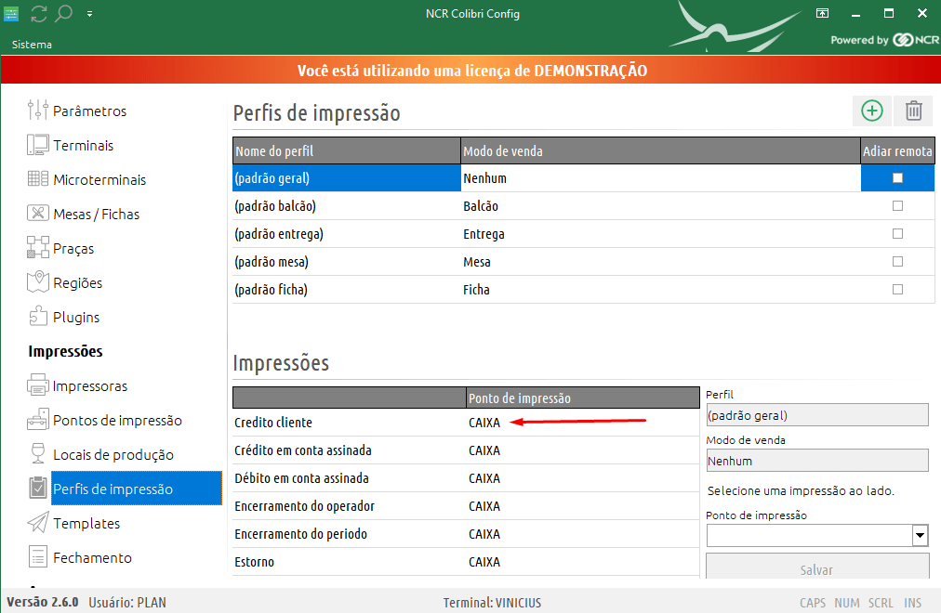Toggle Adiar remota checkbox for padrão balcão

click(x=897, y=205)
